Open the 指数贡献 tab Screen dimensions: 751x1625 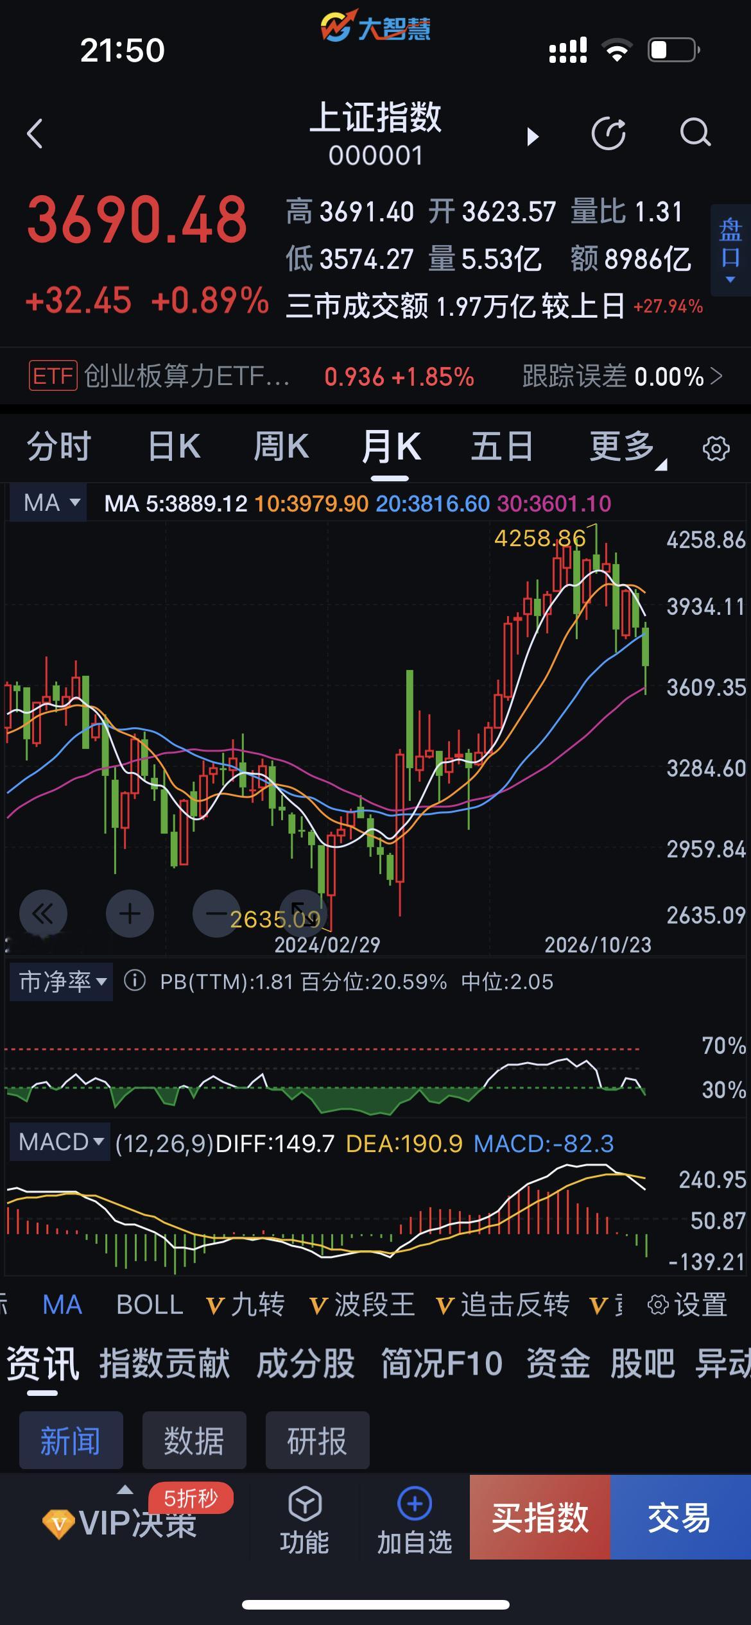pos(164,1363)
